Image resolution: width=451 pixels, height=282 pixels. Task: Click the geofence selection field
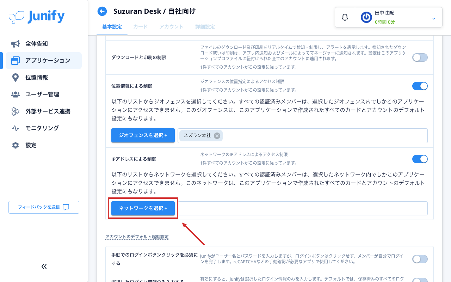[x=303, y=136]
